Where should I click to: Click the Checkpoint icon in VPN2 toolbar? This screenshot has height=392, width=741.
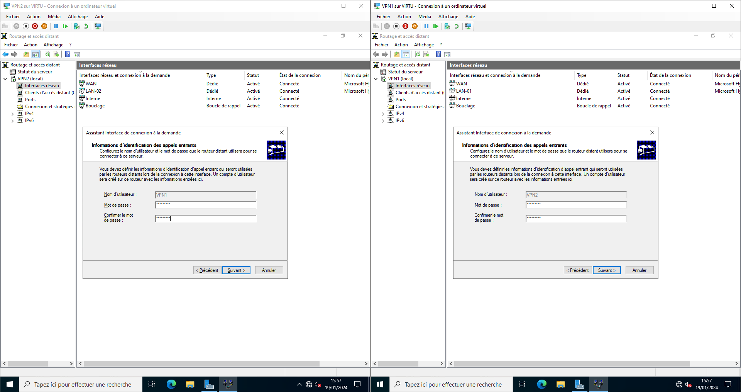pyautogui.click(x=76, y=26)
